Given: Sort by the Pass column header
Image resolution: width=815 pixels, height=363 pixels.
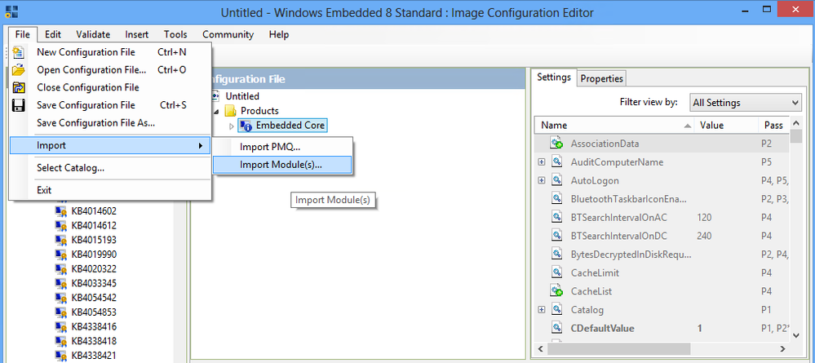Looking at the screenshot, I should point(774,126).
